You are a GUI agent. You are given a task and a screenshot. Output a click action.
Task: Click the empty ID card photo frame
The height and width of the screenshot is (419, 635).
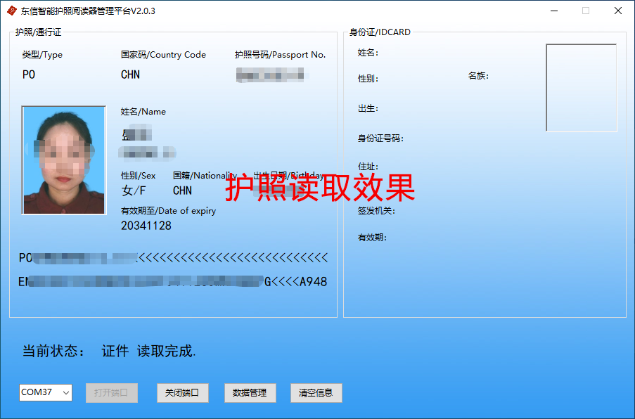[581, 88]
